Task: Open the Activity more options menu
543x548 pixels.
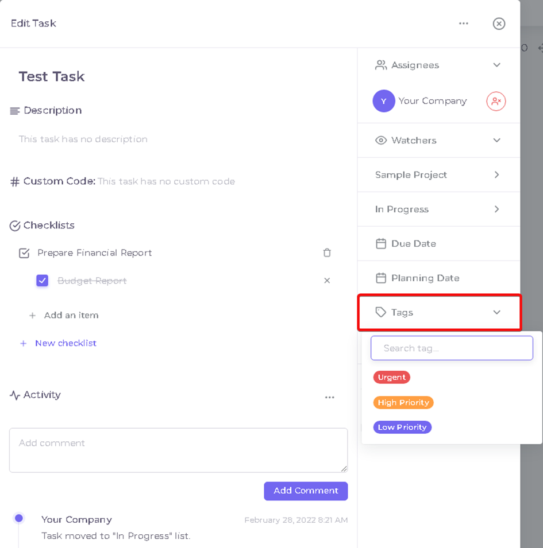Action: pos(330,397)
